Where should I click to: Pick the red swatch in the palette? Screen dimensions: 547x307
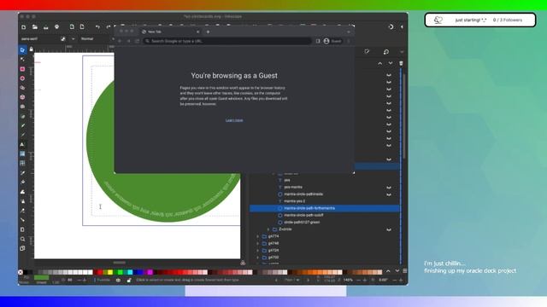coord(100,272)
